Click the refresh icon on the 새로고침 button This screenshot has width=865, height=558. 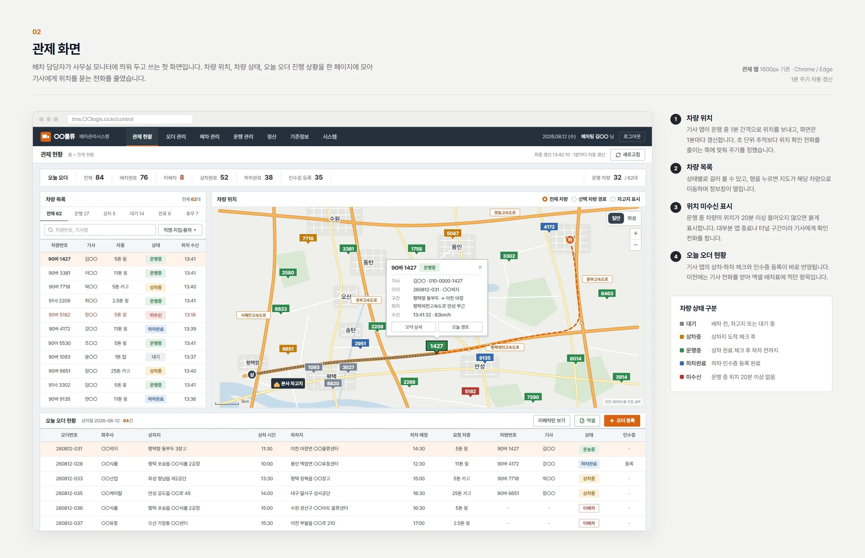click(x=618, y=155)
